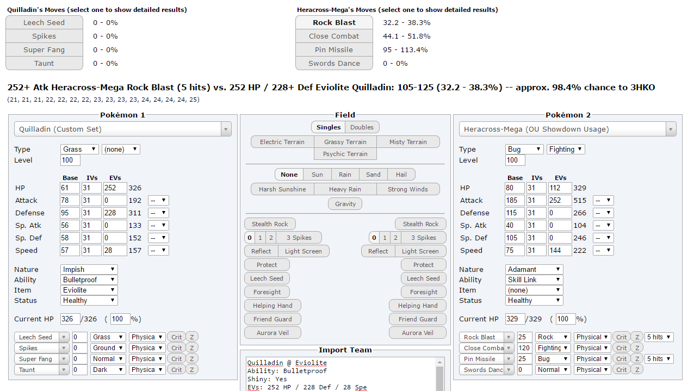Open the Heracross-Mega (OU Showdown Usage) selector
The height and width of the screenshot is (391, 694).
coord(568,129)
